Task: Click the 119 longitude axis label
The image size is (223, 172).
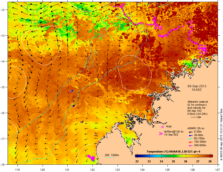Action: [x=18, y=169]
